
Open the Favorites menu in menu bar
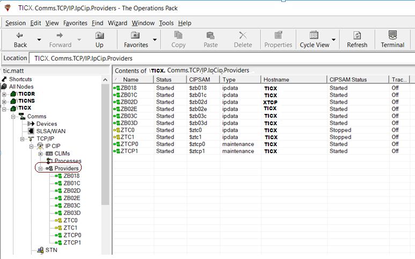pyautogui.click(x=75, y=23)
